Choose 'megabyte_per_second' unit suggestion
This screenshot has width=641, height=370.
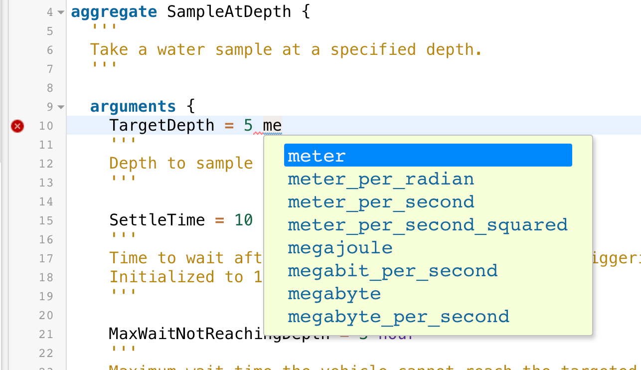click(398, 317)
